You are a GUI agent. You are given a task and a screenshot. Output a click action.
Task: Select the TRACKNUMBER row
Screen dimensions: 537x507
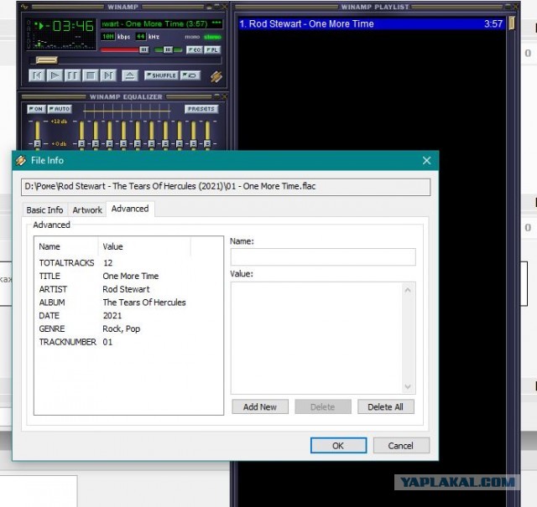coord(128,342)
